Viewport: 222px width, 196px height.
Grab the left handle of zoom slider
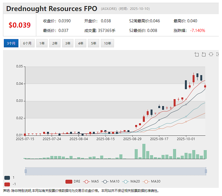(26, 171)
